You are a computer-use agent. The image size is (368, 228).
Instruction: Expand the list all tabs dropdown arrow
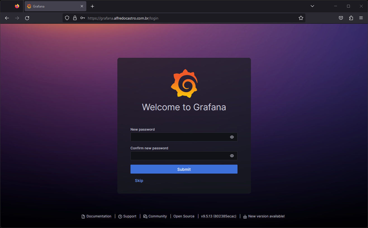pos(312,6)
